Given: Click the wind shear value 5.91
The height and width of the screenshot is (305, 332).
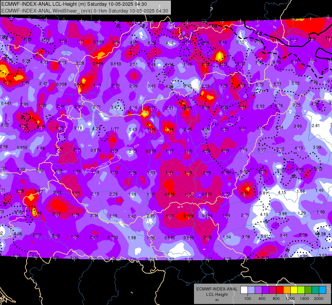Looking at the screenshot, I should pyautogui.click(x=265, y=236).
